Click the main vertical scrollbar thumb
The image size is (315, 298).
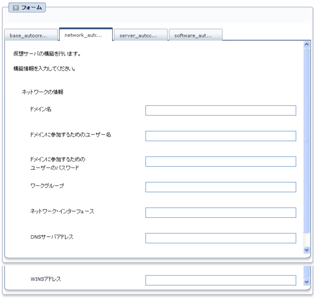306,140
